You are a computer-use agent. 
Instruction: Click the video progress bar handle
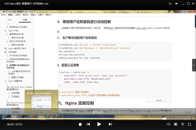164,119
